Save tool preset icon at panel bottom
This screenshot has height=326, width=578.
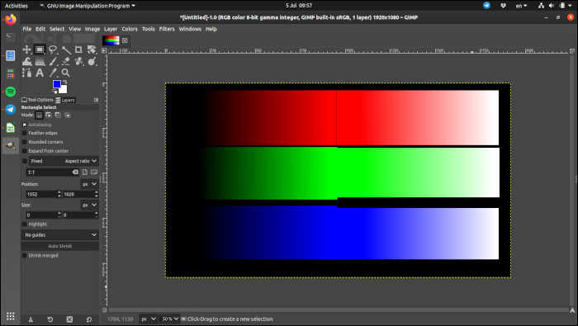click(31, 319)
